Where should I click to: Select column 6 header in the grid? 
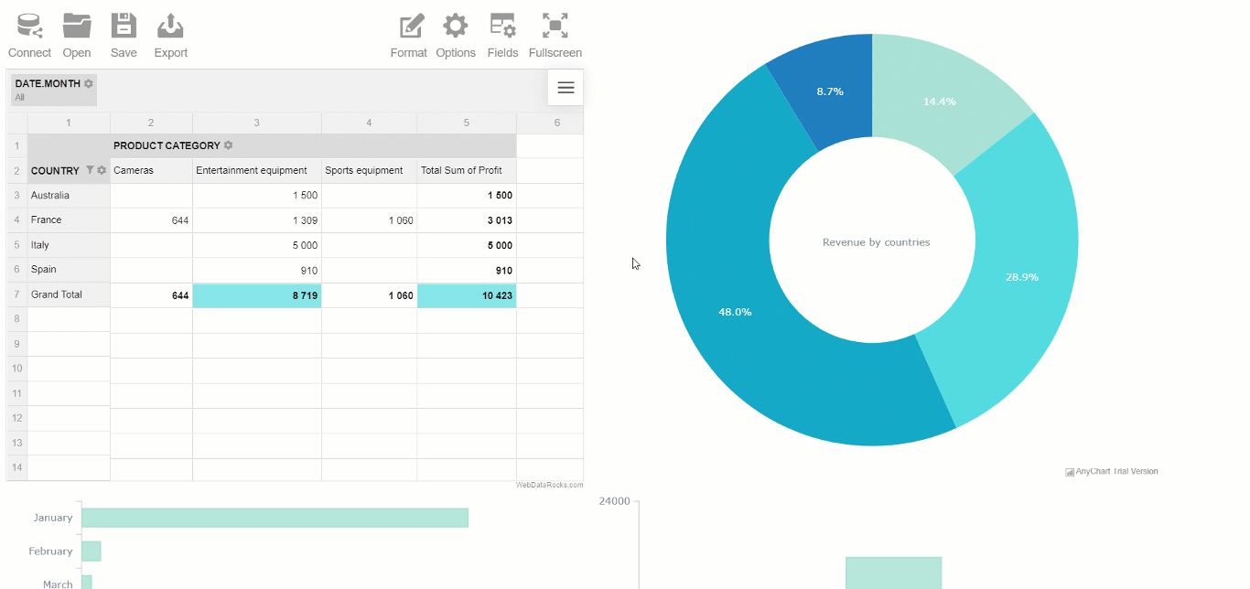[550, 123]
